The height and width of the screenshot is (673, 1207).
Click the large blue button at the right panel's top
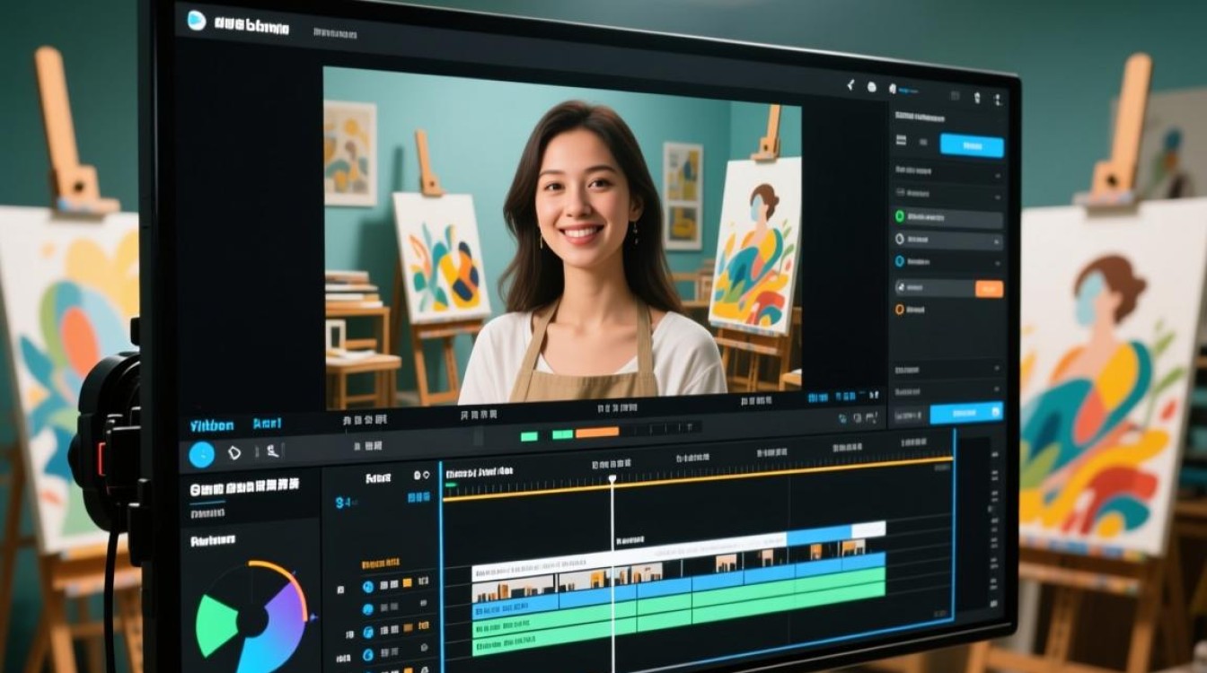click(972, 145)
